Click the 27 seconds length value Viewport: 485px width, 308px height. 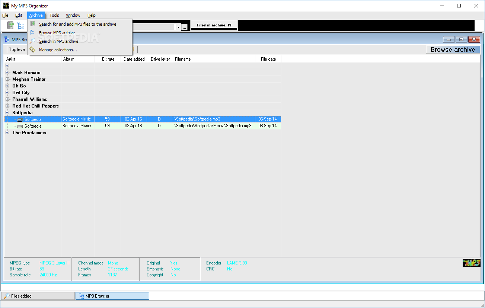click(118, 269)
